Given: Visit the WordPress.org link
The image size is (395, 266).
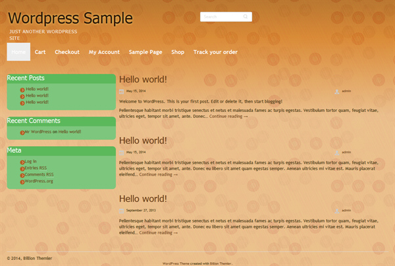Looking at the screenshot, I should 39,181.
